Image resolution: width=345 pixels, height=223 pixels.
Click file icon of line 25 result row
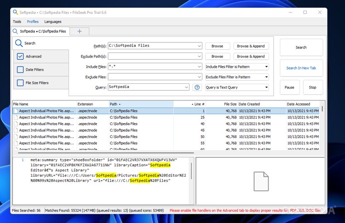[16, 117]
